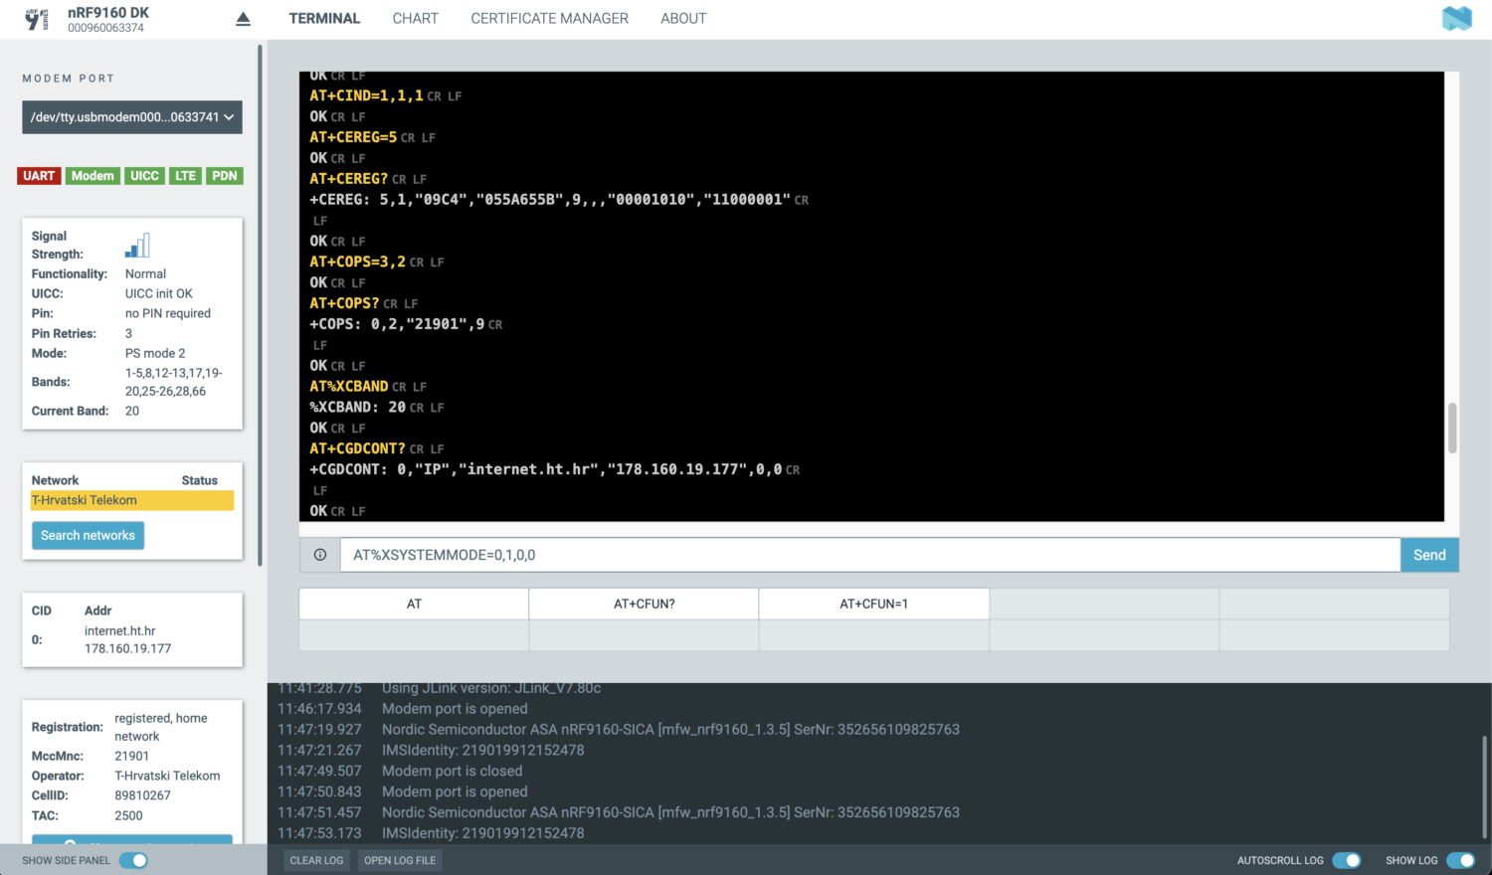Run the AT+CFUN? macro command
Screen dimensions: 1492x875
(x=643, y=604)
